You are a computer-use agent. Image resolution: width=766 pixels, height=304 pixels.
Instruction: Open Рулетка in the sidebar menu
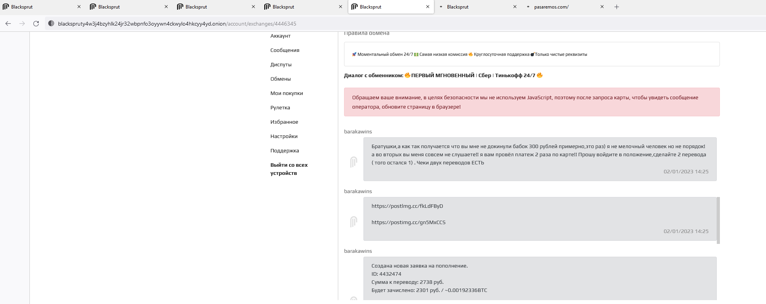click(x=280, y=107)
